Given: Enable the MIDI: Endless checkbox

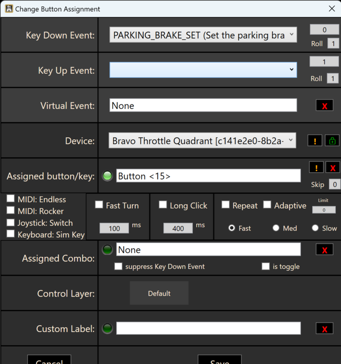Looking at the screenshot, I should pos(11,199).
